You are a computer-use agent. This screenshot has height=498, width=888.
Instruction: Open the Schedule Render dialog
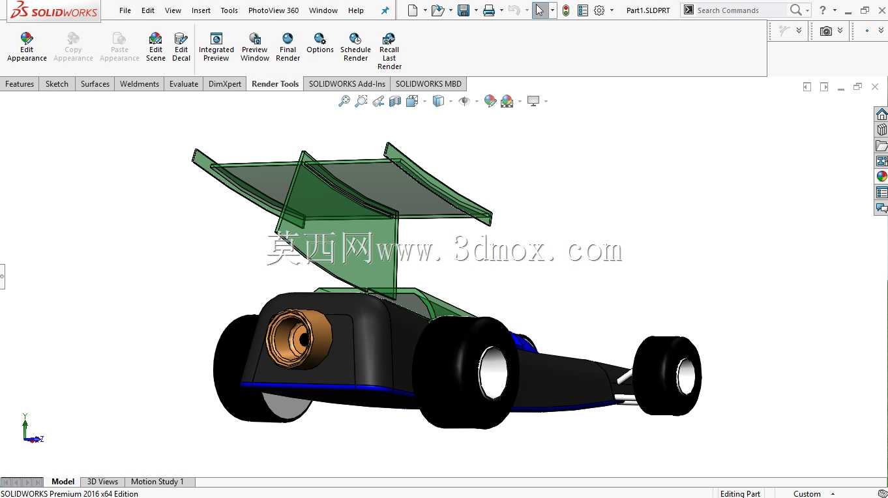coord(355,47)
